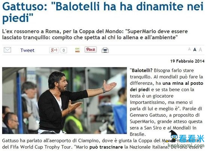Pin the article with Pin it button
206x151 pixels.
[x=91, y=50]
